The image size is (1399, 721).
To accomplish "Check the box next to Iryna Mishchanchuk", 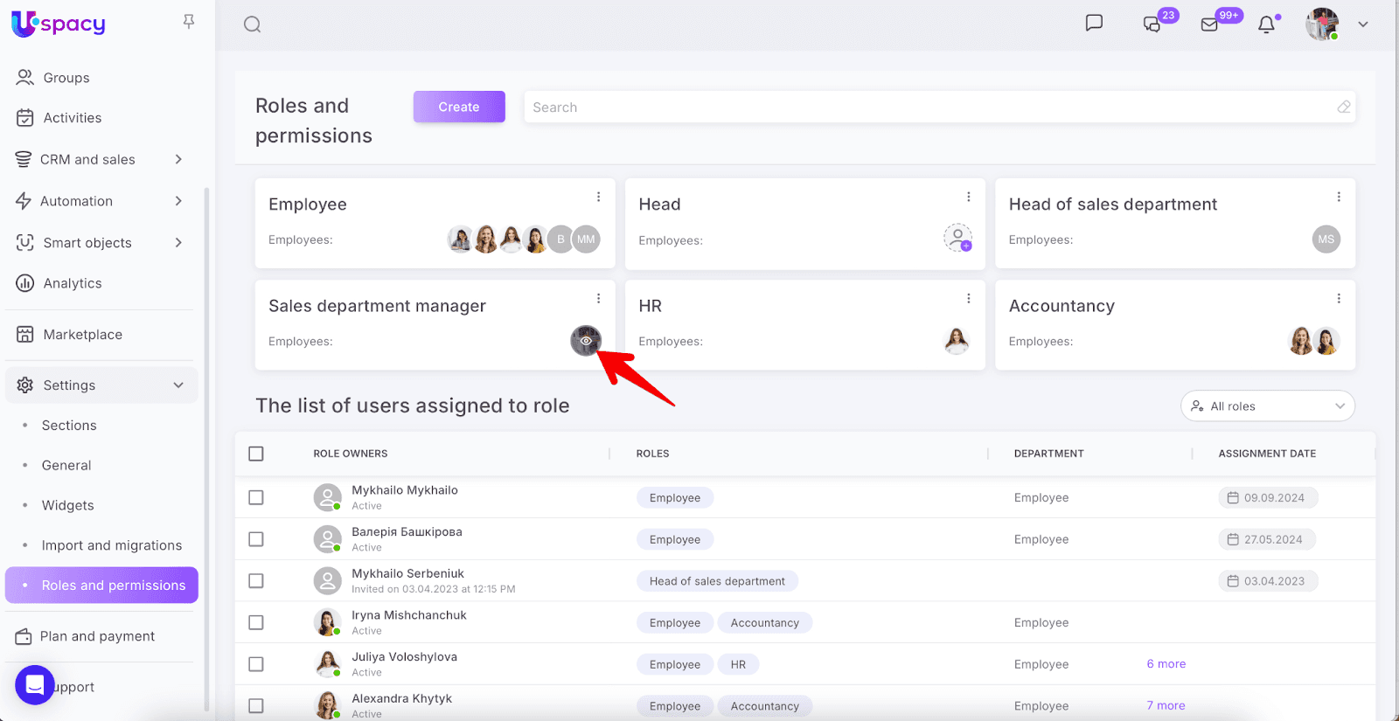I will coord(256,622).
